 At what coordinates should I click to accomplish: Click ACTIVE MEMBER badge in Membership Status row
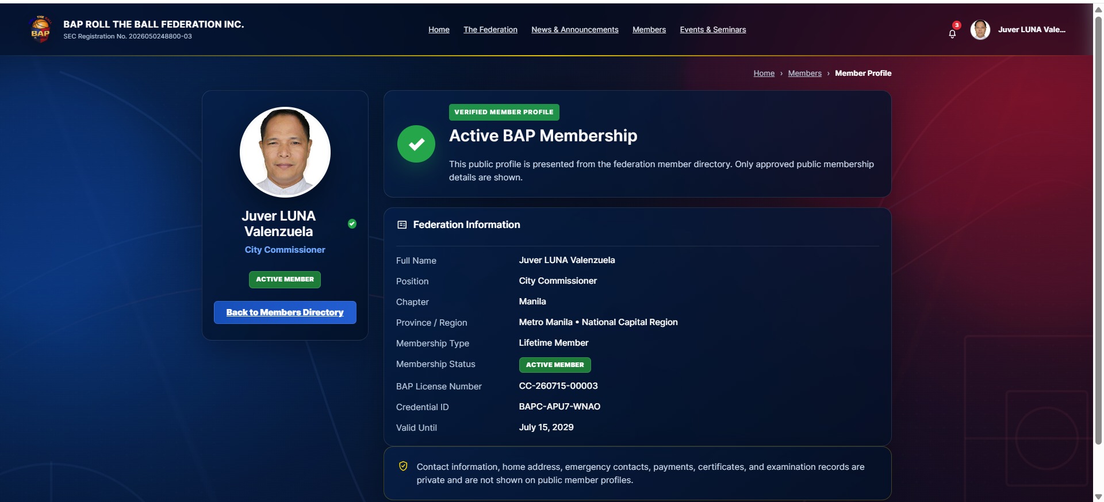tap(555, 365)
